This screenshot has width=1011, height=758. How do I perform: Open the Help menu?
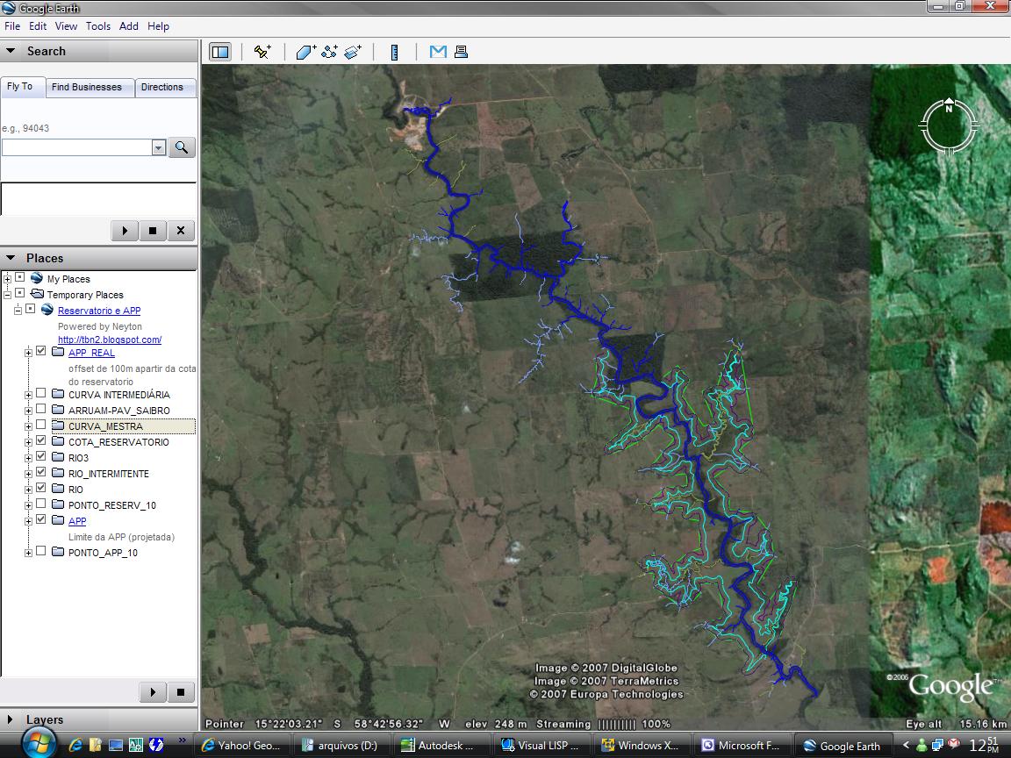[x=158, y=26]
